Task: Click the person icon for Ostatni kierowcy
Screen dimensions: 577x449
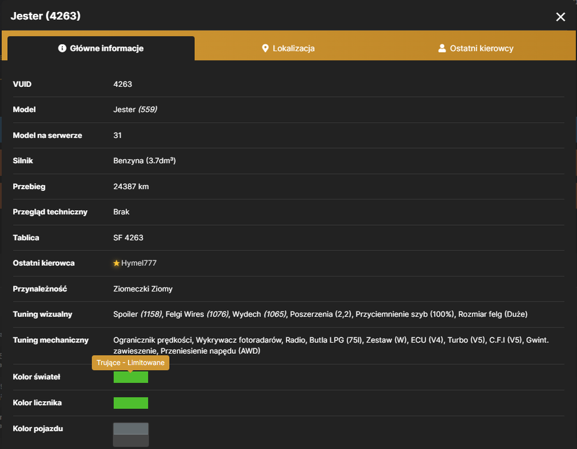Action: pyautogui.click(x=442, y=48)
